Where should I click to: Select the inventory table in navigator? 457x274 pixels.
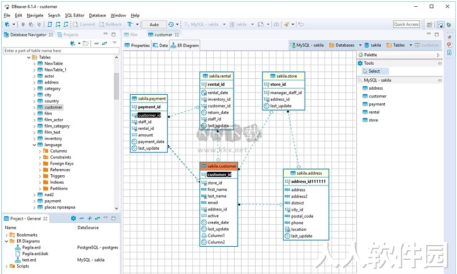tap(53, 139)
